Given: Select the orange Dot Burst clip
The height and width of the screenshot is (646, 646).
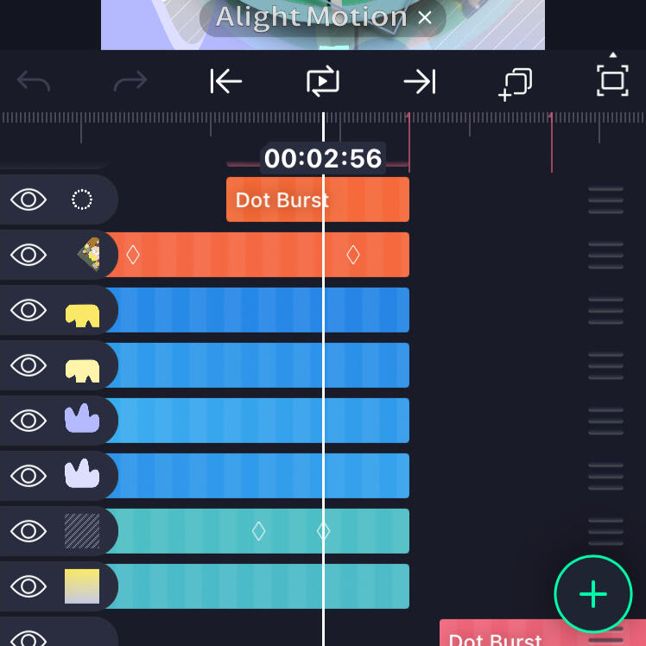Looking at the screenshot, I should pos(318,199).
